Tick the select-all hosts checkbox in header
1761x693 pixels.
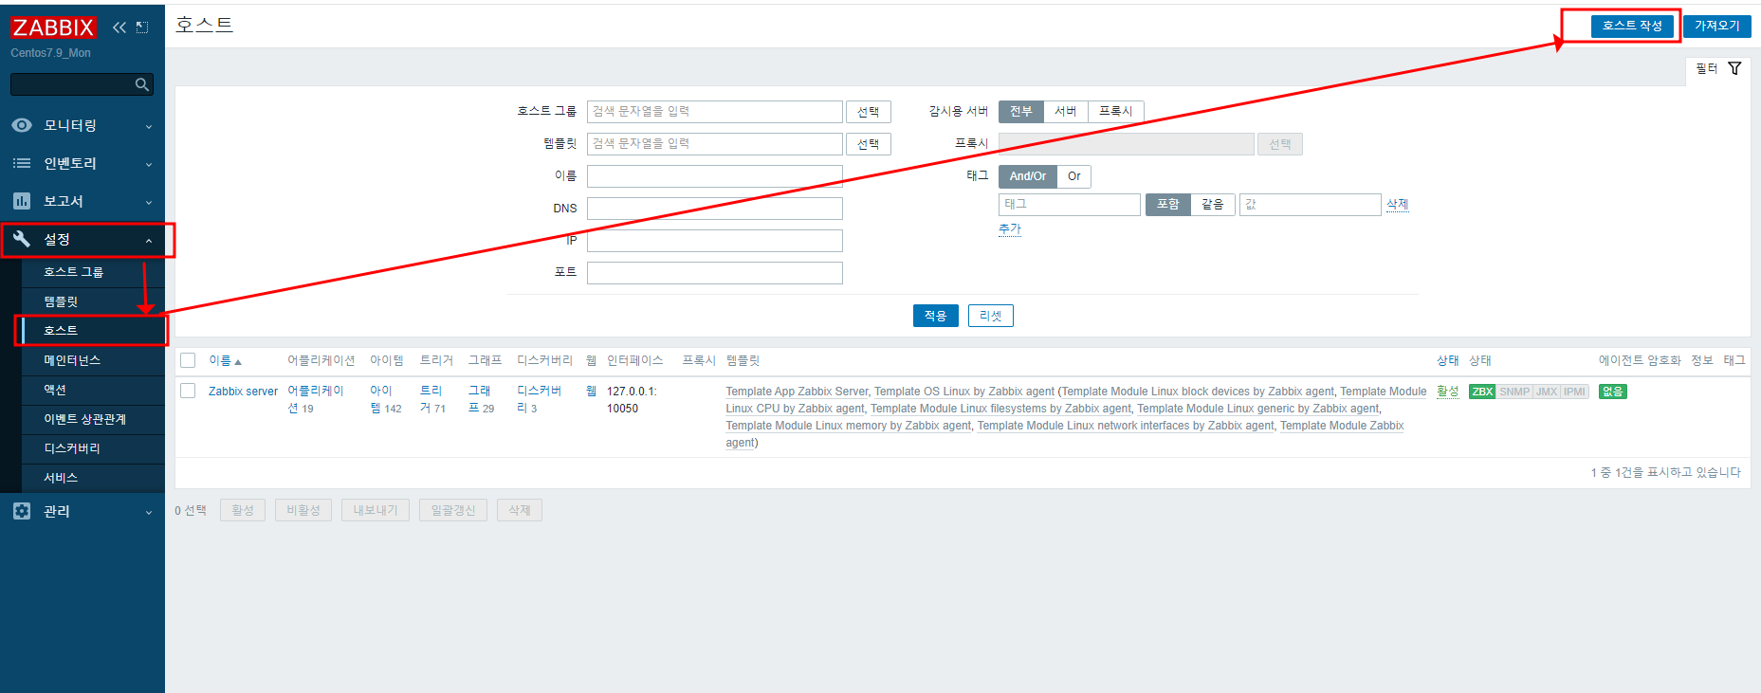coord(188,360)
